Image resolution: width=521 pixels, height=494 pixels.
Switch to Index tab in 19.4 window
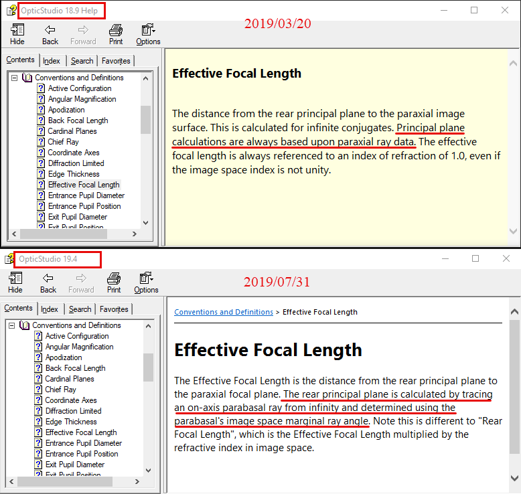(50, 309)
